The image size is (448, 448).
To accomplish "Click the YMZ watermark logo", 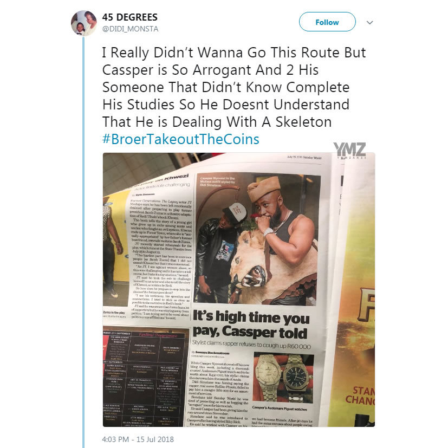I will click(x=350, y=150).
